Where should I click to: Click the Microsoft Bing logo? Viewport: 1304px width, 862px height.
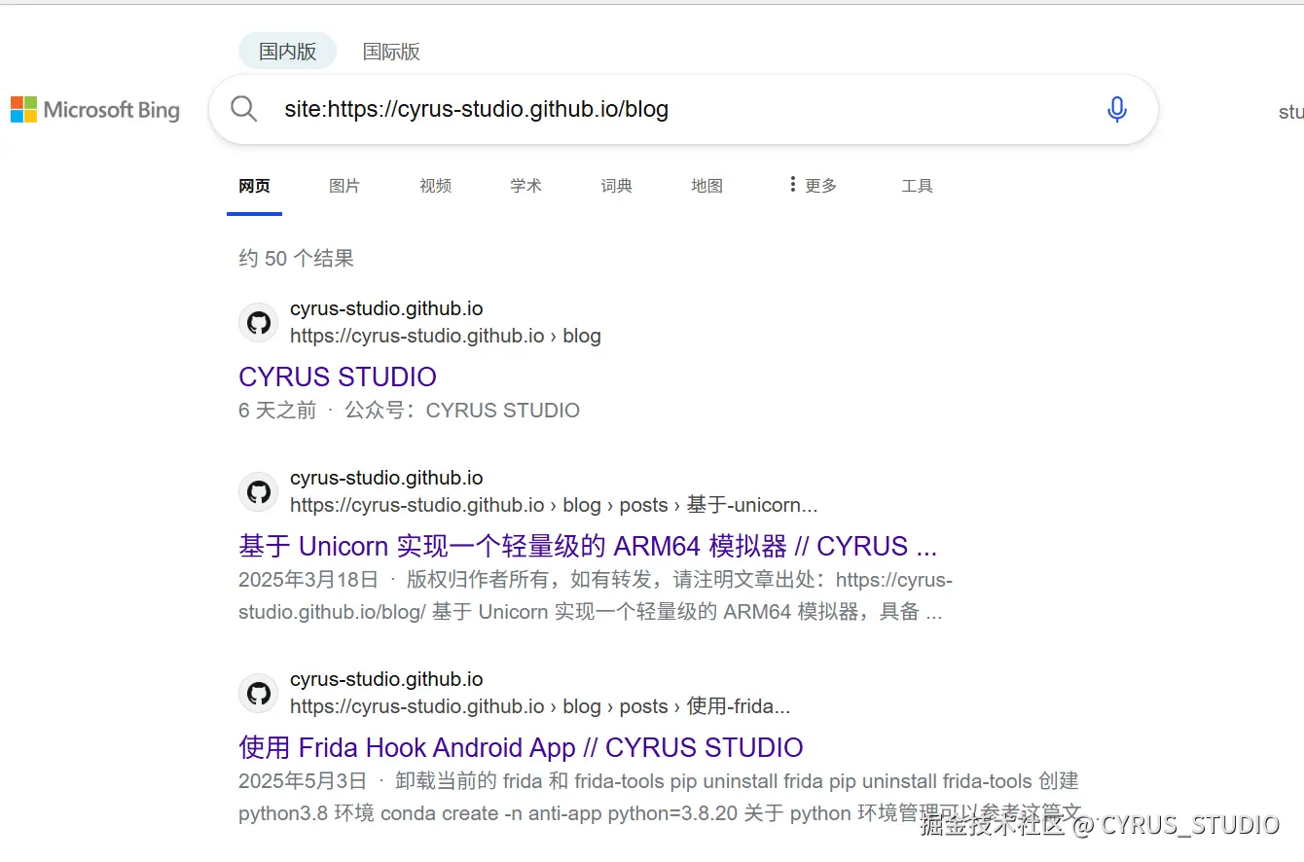click(94, 109)
